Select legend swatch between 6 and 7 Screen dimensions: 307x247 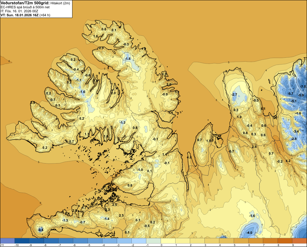(256, 241)
